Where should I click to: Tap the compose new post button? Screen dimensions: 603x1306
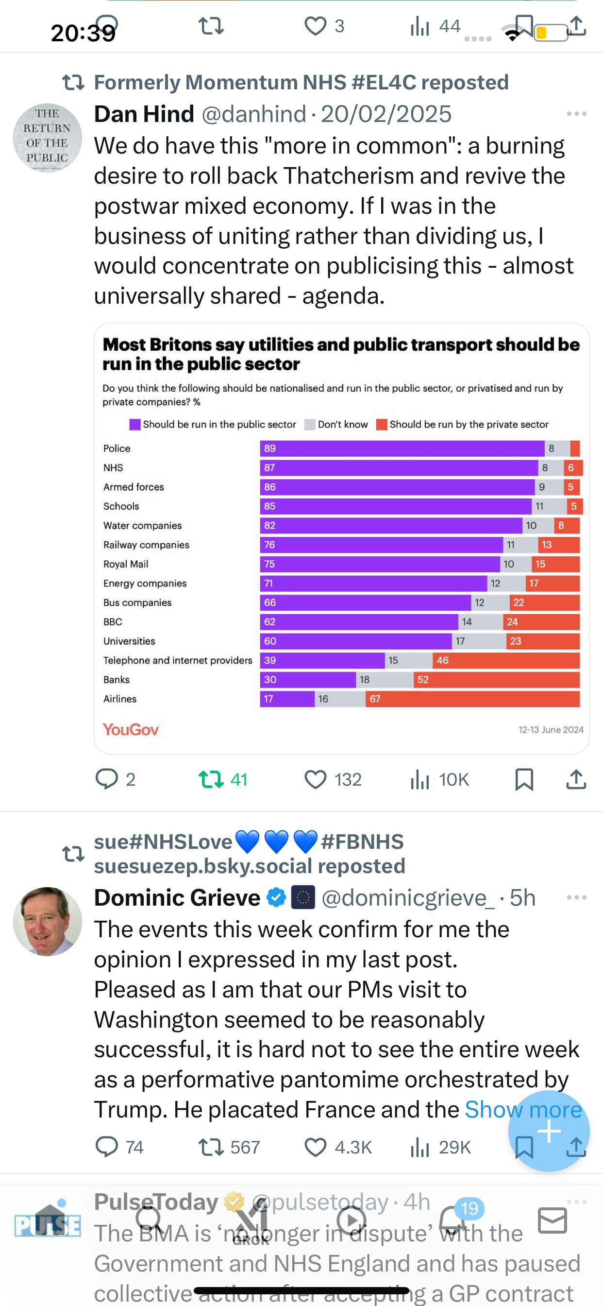click(x=549, y=1131)
